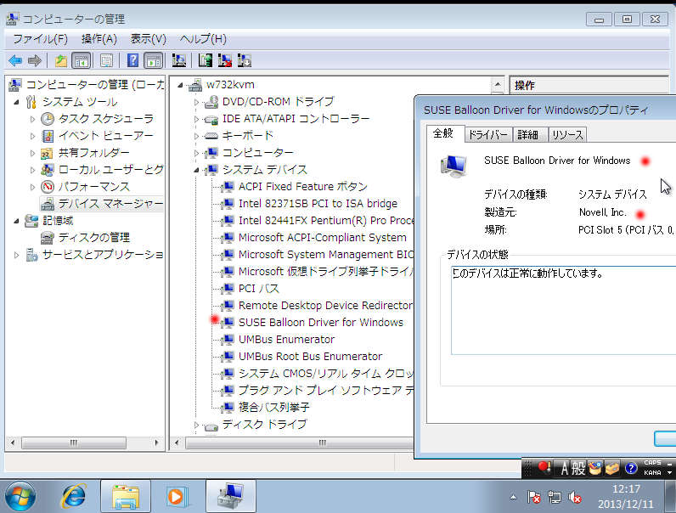The width and height of the screenshot is (676, 513).
Task: Select ディスクの管理 in the left tree
Action: click(86, 238)
